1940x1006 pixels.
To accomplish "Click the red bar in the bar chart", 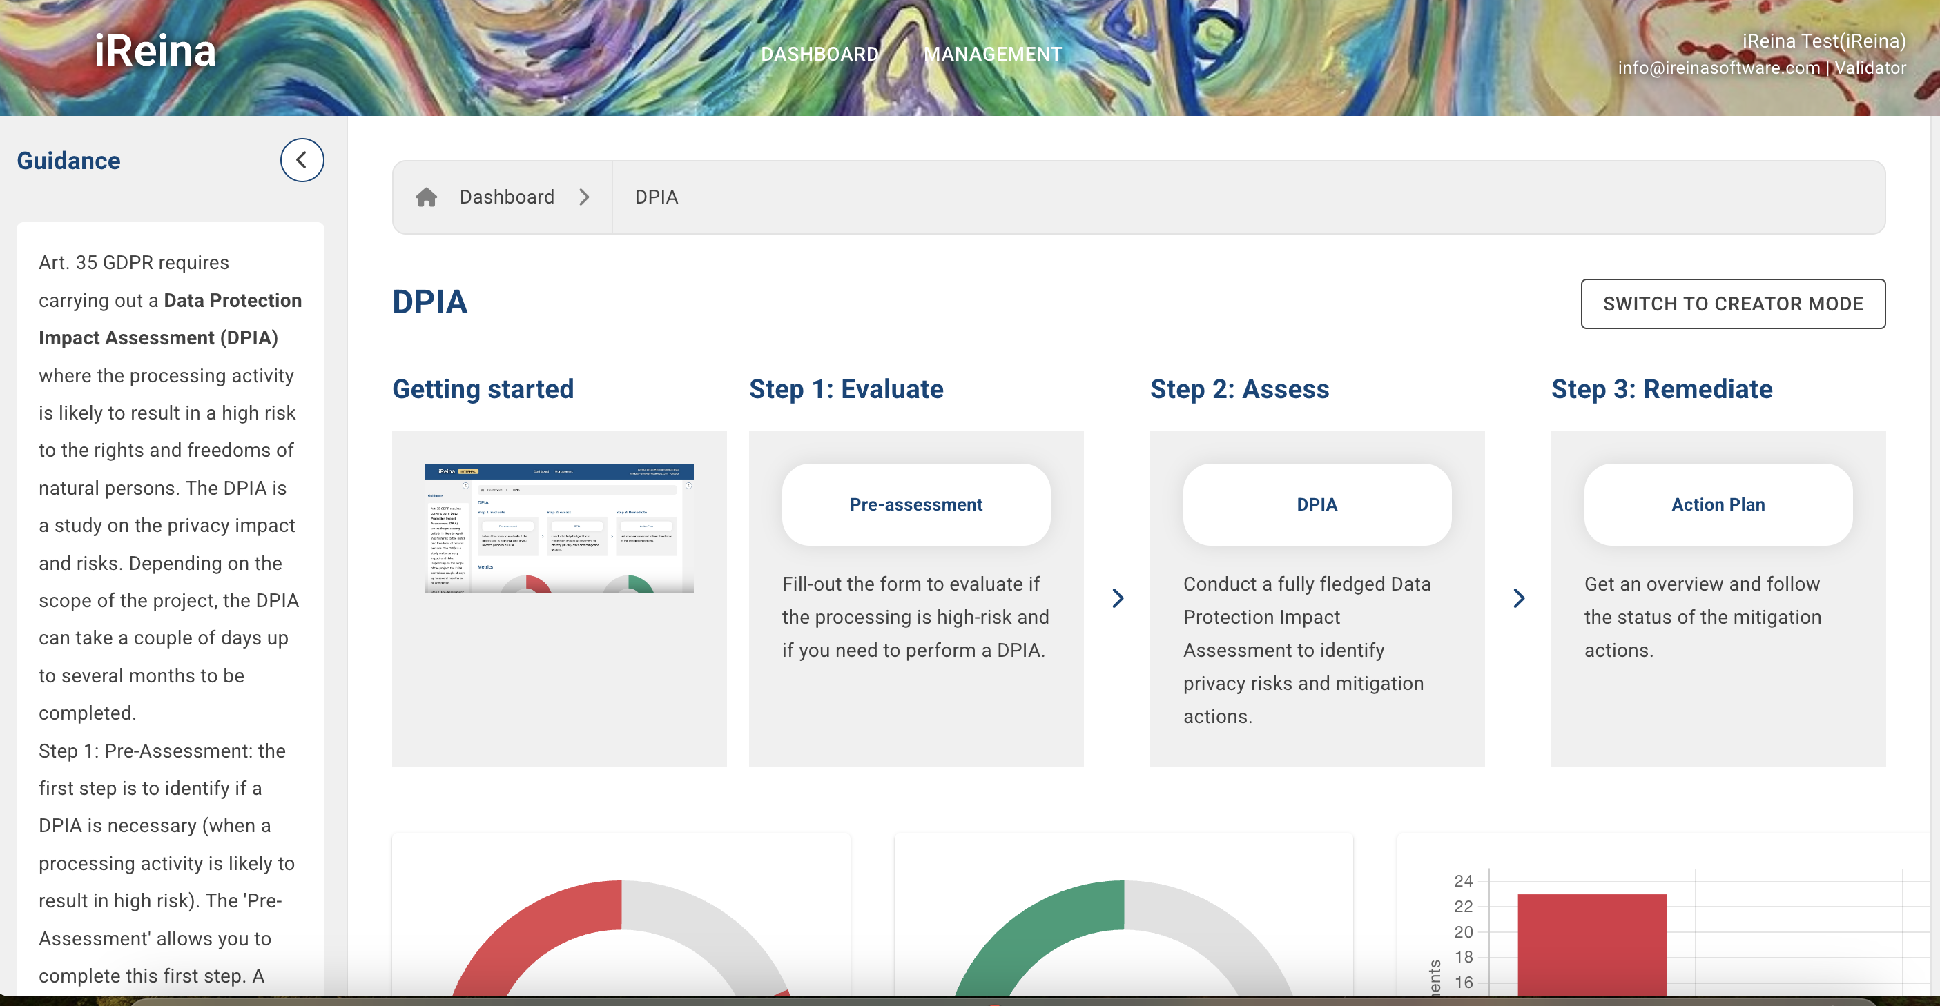I will [1591, 945].
